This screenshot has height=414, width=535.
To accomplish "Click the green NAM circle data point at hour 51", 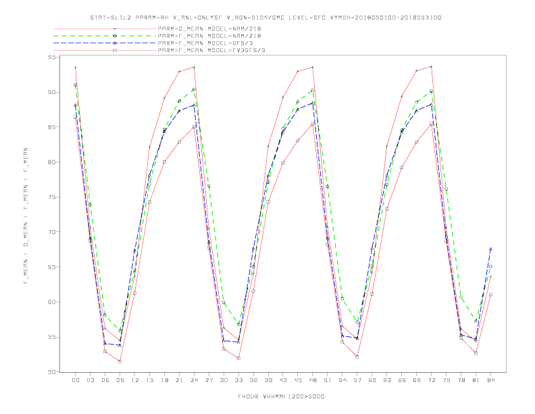I will pyautogui.click(x=328, y=187).
